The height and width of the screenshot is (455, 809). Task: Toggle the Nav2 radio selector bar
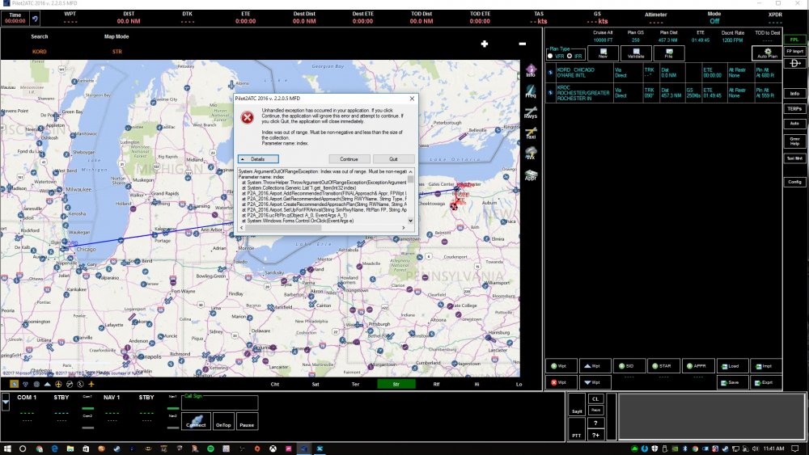[x=173, y=428]
